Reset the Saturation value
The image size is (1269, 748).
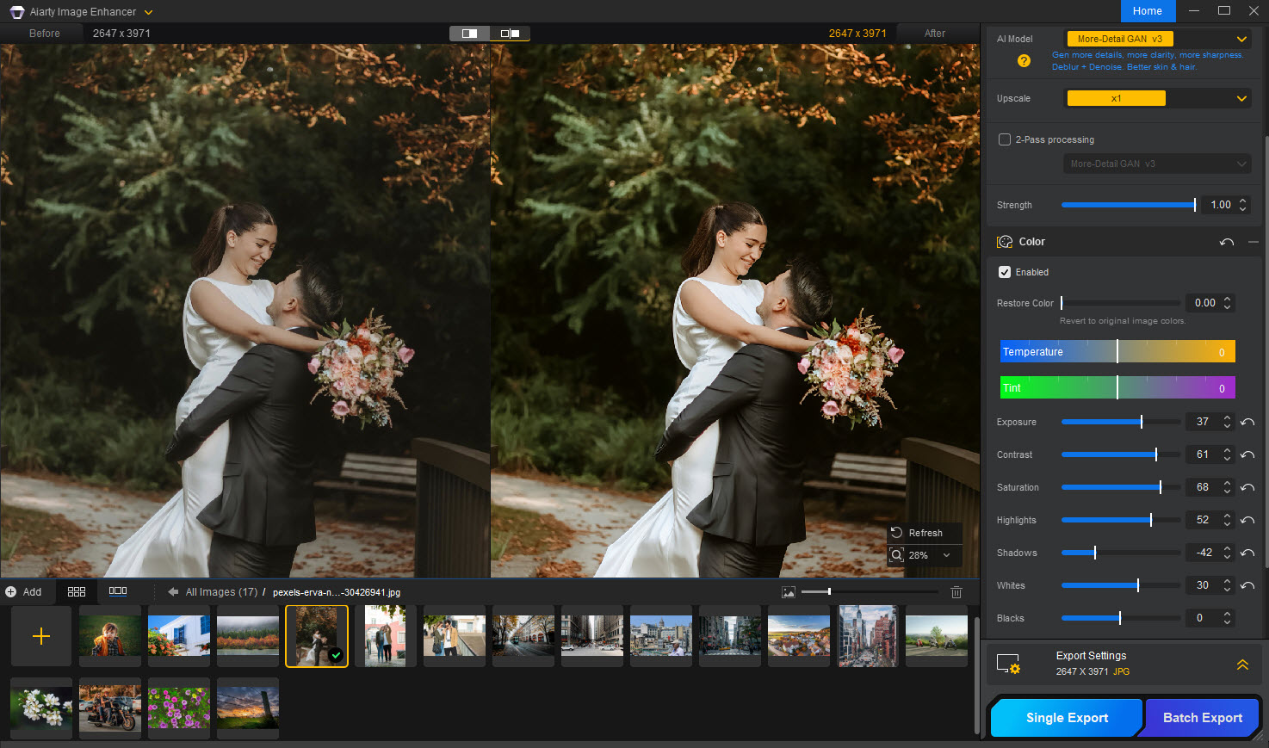[x=1247, y=487]
